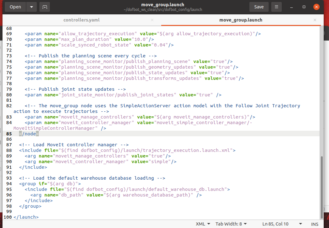Expand the recent files dropdown arrow
Viewport: 329px width, 228px height.
[31, 7]
